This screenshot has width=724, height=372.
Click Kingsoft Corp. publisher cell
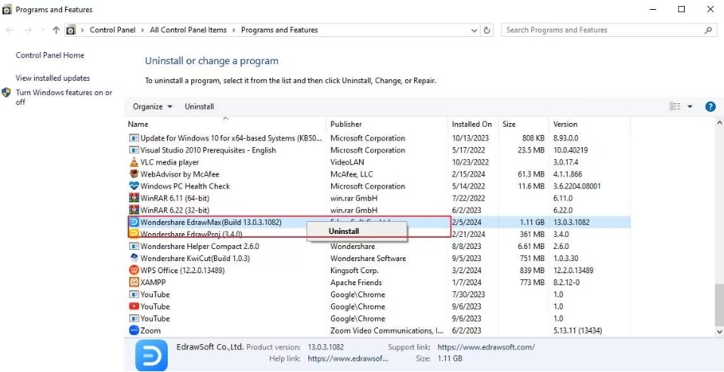[354, 270]
